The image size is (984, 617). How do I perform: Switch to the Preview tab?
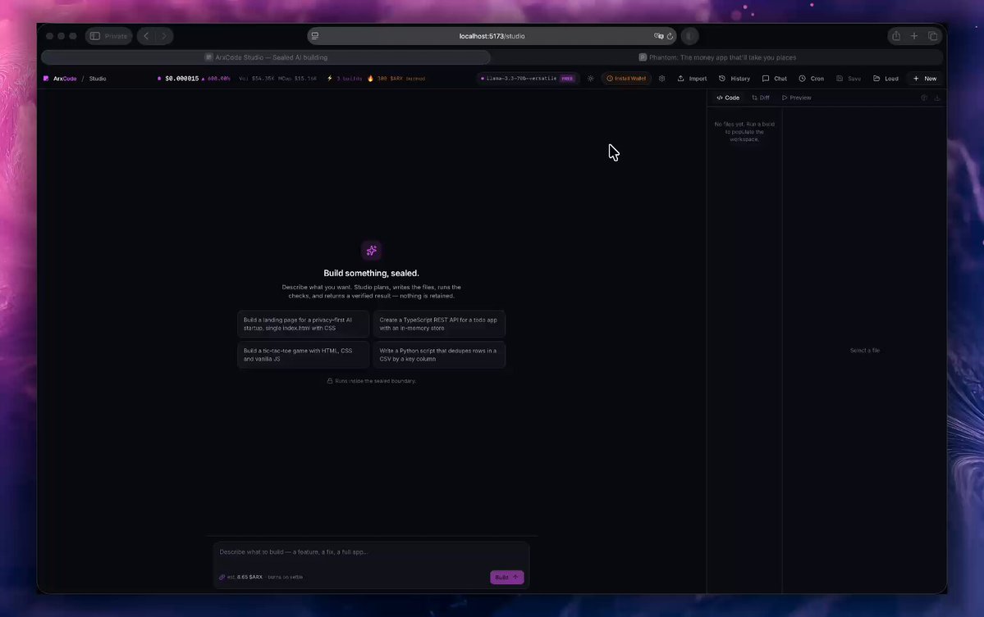point(796,98)
